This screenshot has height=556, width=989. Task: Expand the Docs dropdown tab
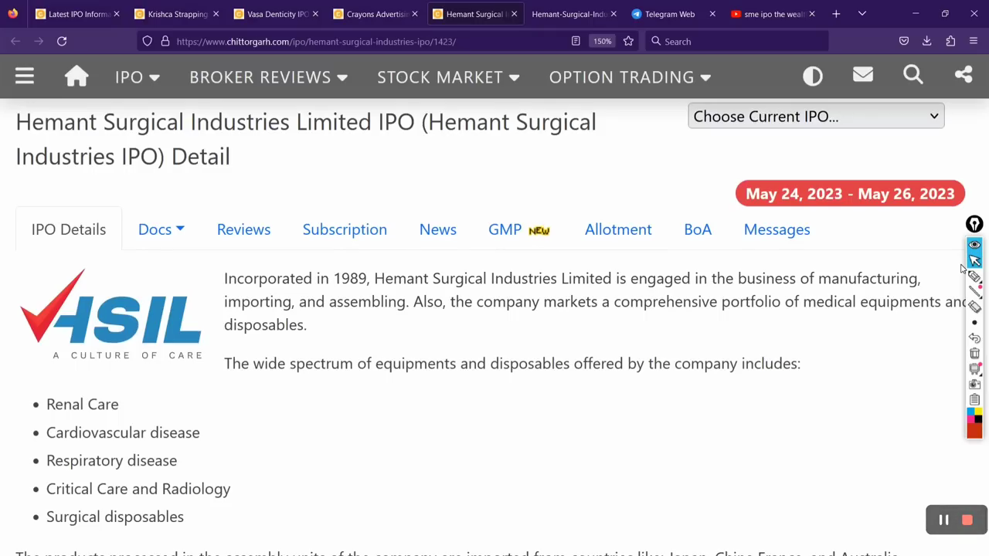(x=161, y=229)
